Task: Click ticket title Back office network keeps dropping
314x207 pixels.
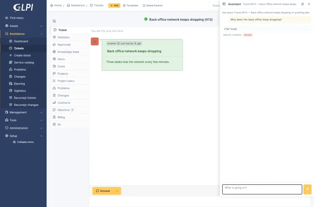Action: click(x=134, y=51)
